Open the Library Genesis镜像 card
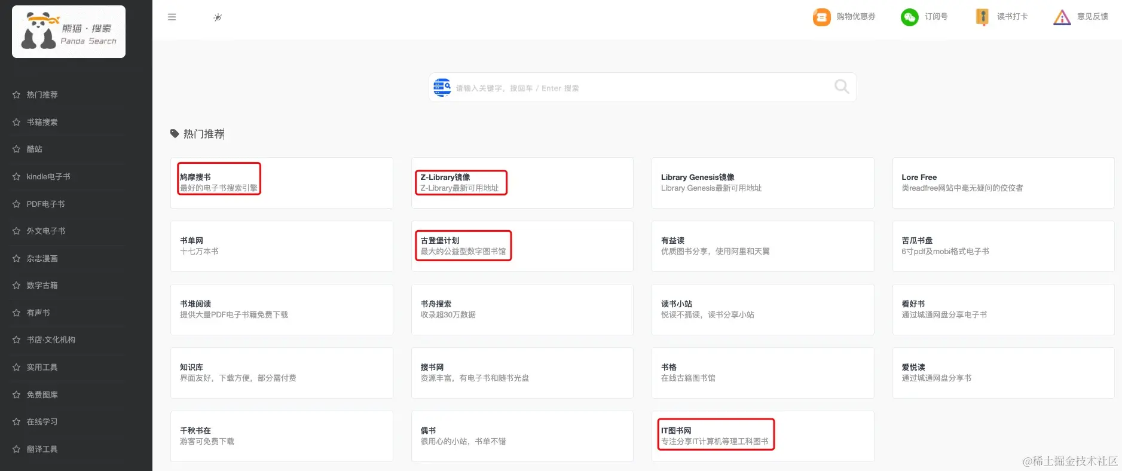This screenshot has width=1122, height=471. point(763,183)
